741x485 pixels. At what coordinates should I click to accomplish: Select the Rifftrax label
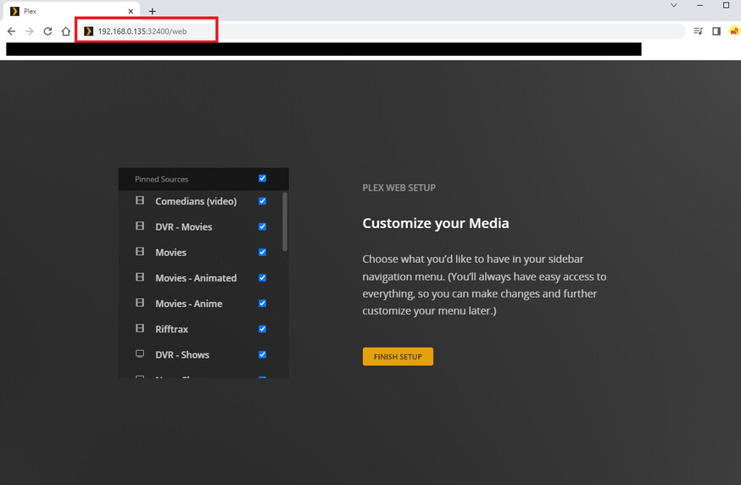pyautogui.click(x=171, y=329)
